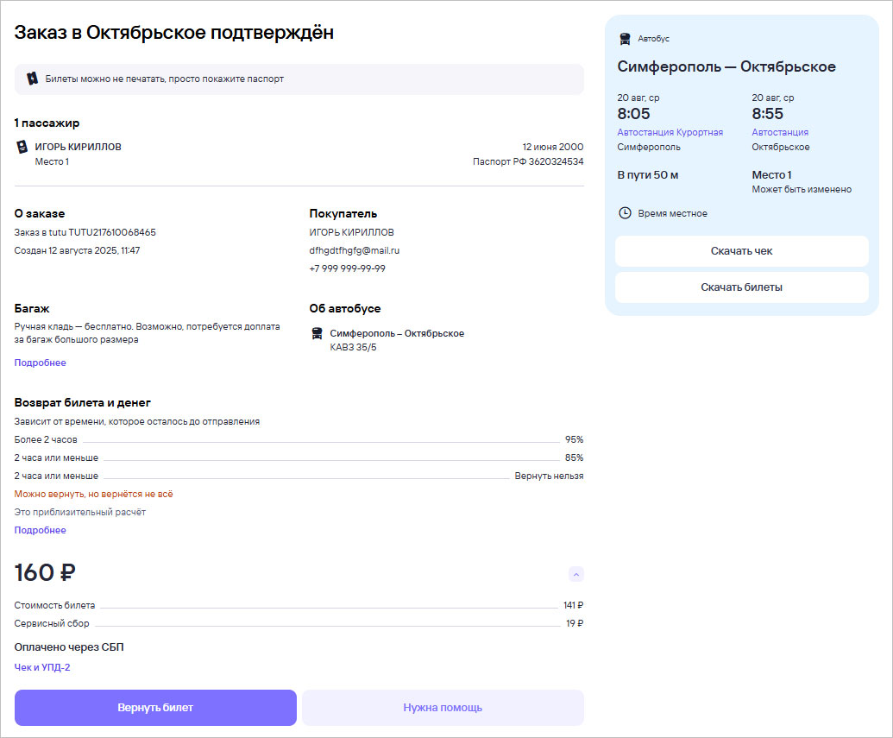This screenshot has width=893, height=738.
Task: Click the Нужна помощь button
Action: coord(443,708)
